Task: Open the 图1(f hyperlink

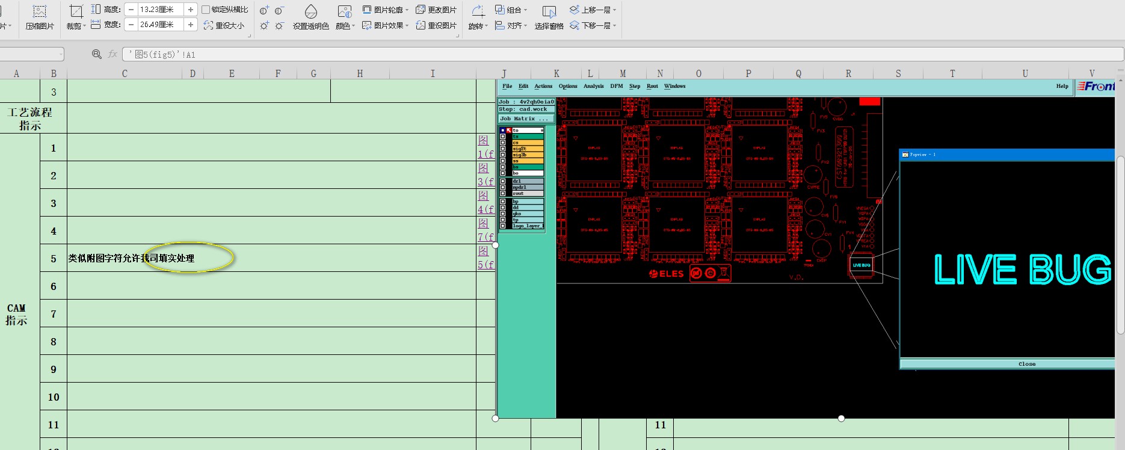Action: click(x=486, y=147)
